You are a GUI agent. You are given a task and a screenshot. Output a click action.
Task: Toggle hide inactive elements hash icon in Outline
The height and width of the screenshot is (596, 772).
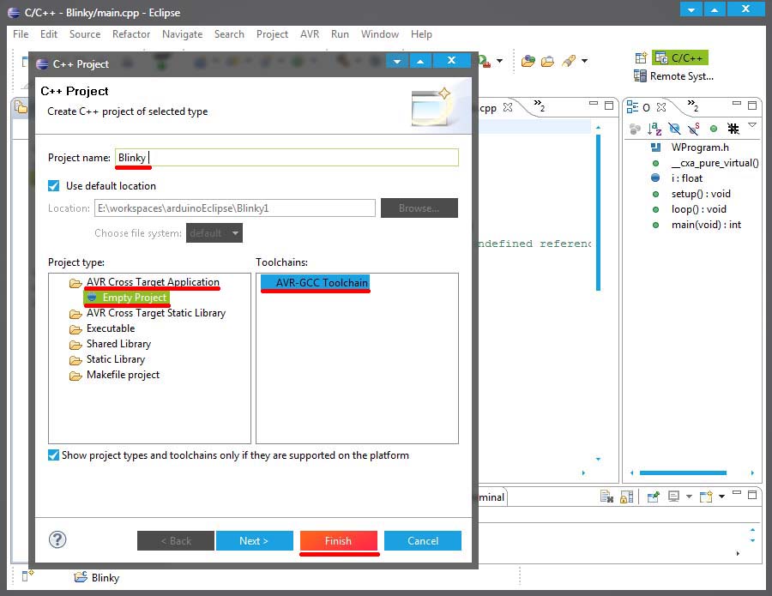click(x=733, y=129)
